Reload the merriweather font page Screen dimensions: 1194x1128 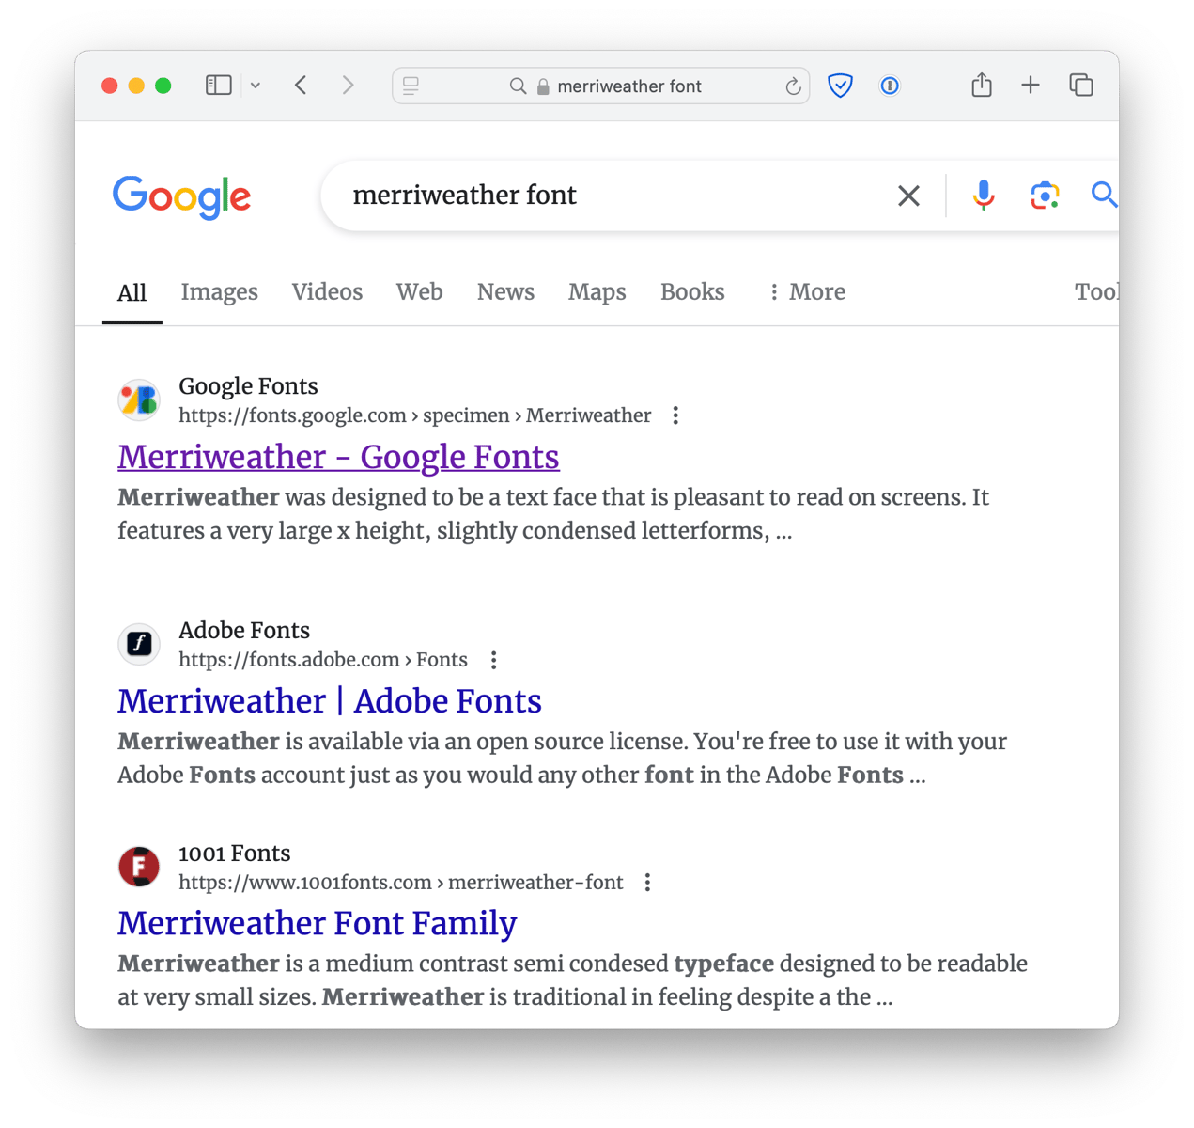point(793,86)
